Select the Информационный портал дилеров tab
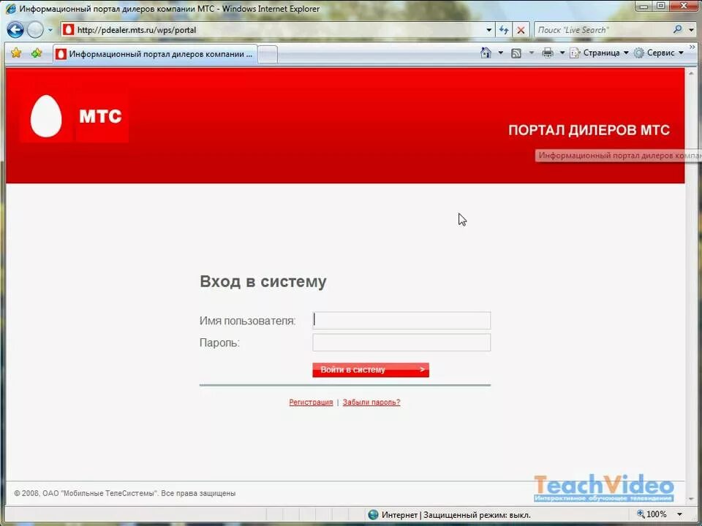 pos(155,54)
